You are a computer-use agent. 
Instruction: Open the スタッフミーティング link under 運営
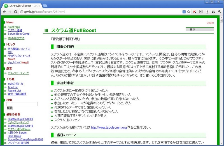tap(18, 73)
